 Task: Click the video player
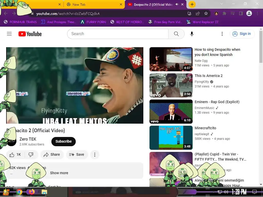(75, 85)
